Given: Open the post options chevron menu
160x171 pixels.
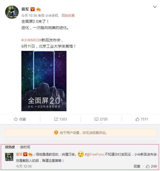Looking at the screenshot, I should 155,7.
